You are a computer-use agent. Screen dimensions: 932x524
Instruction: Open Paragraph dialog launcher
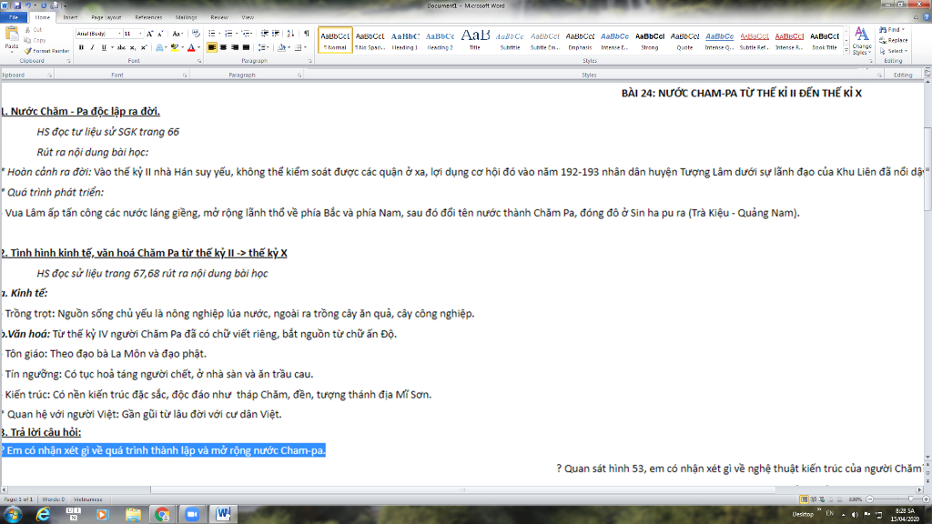coord(310,61)
